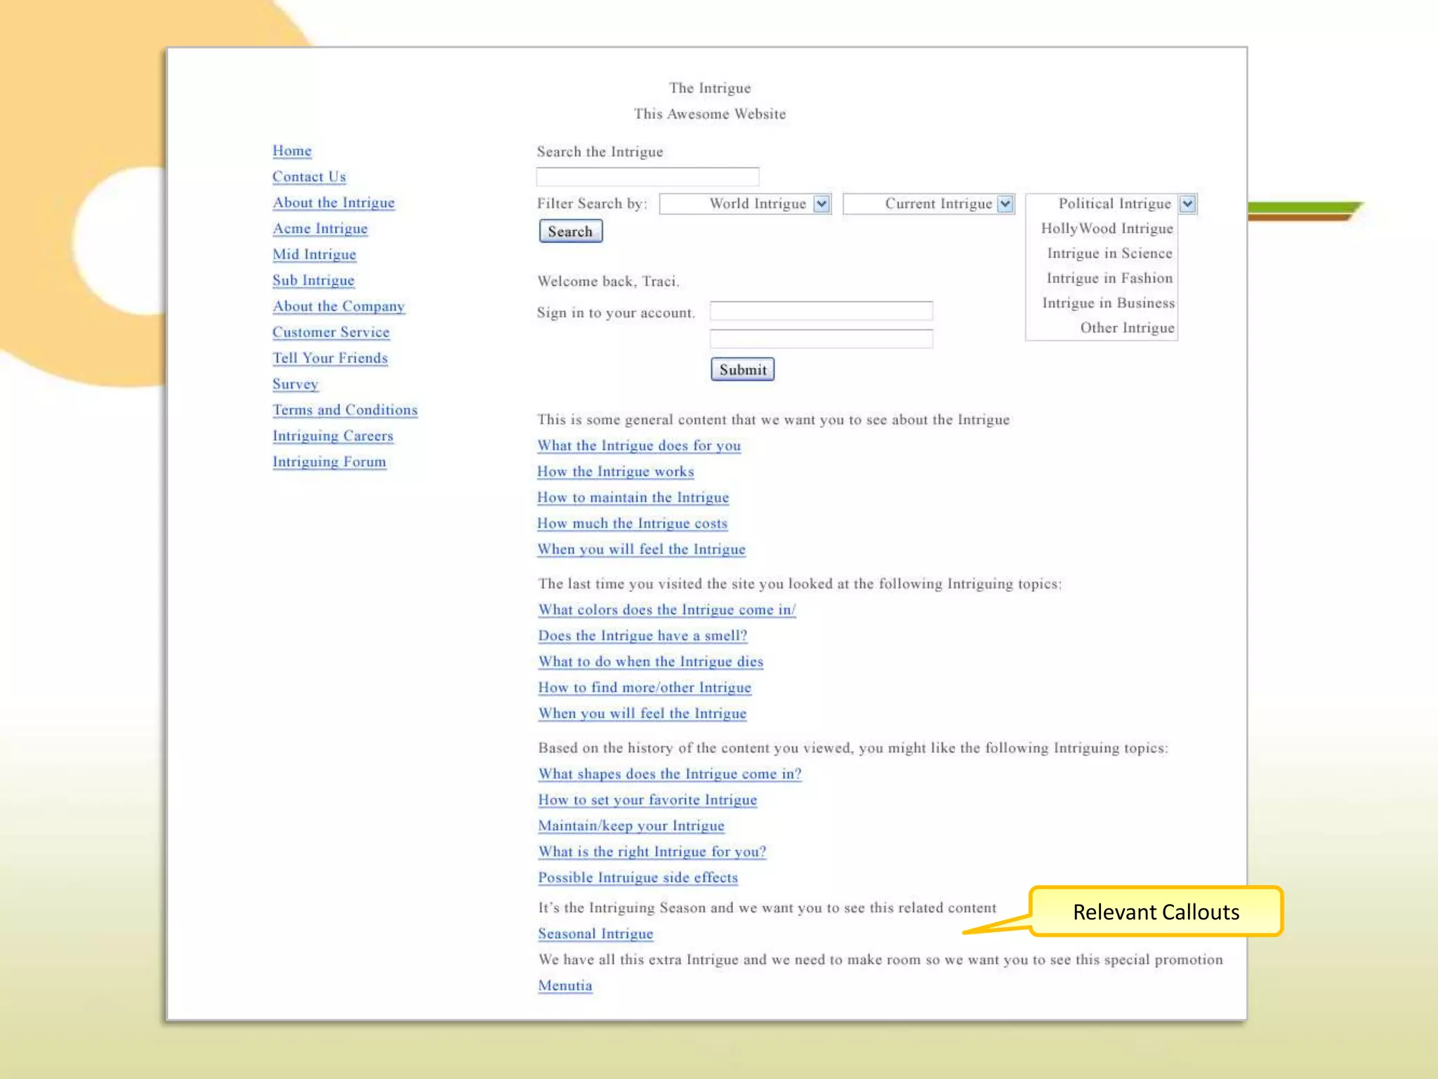Click the Submit button

point(742,370)
